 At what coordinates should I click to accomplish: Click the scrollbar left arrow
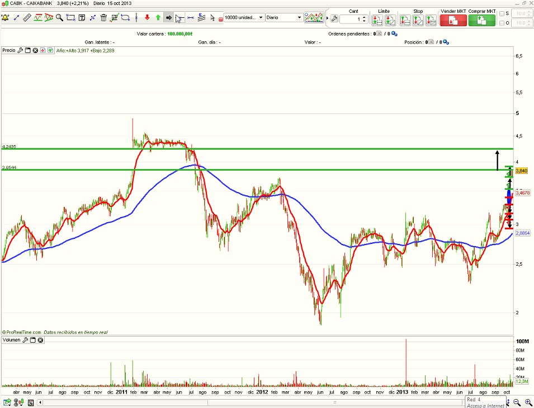40,402
